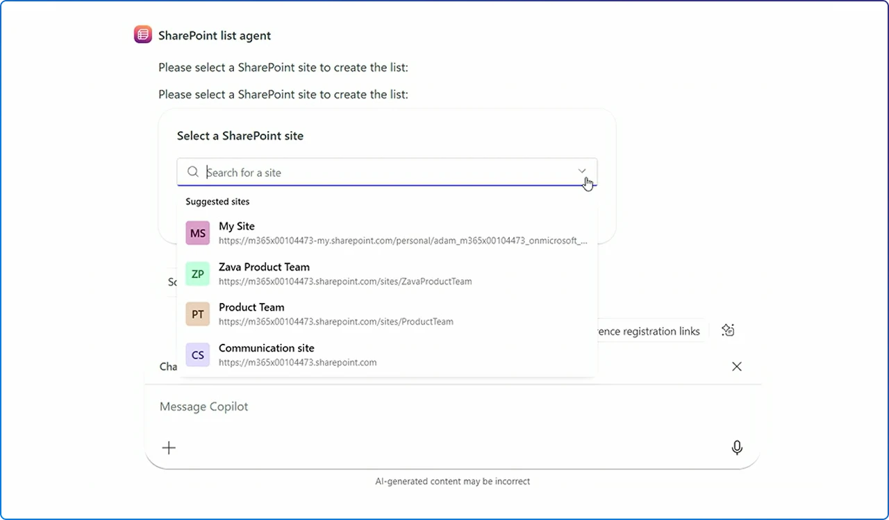Image resolution: width=889 pixels, height=520 pixels.
Task: Click the search magnifier icon in the site picker
Action: (192, 171)
